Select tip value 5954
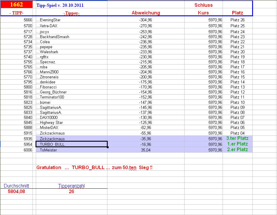277x215 pixels. point(17,144)
